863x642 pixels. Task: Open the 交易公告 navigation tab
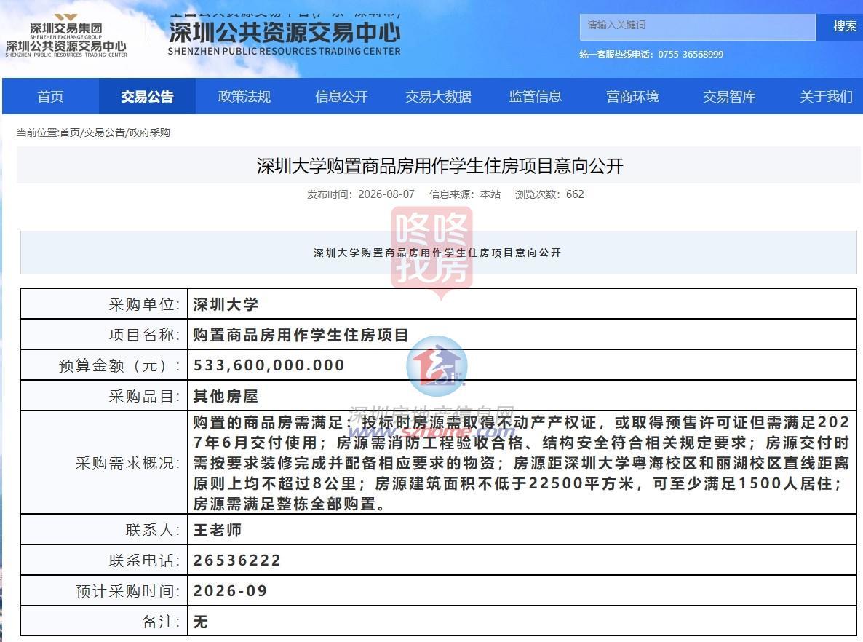click(147, 96)
